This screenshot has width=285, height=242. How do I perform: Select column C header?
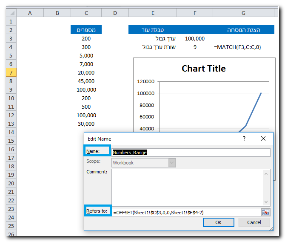coord(86,13)
